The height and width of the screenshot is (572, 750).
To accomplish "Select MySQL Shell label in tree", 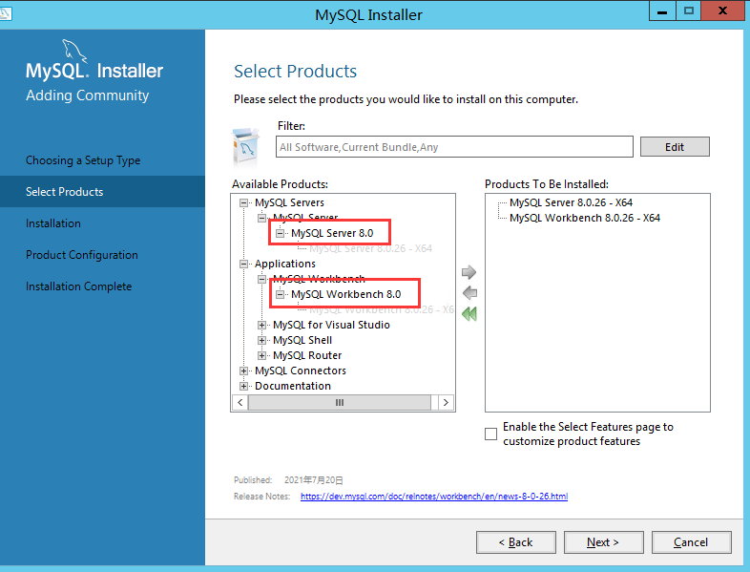I will (x=302, y=340).
